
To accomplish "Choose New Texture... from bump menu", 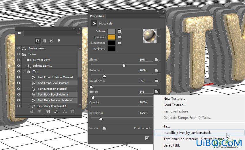I will coord(174,99).
